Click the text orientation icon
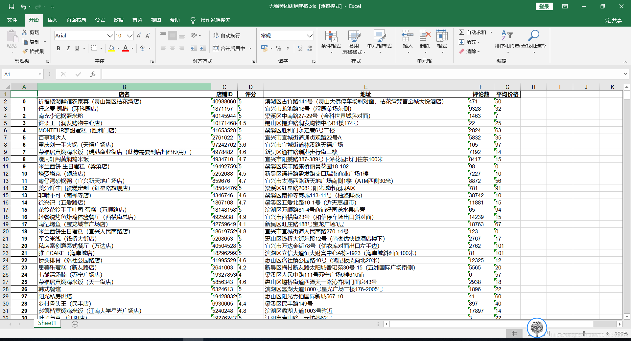Image resolution: width=631 pixels, height=341 pixels. [x=194, y=35]
